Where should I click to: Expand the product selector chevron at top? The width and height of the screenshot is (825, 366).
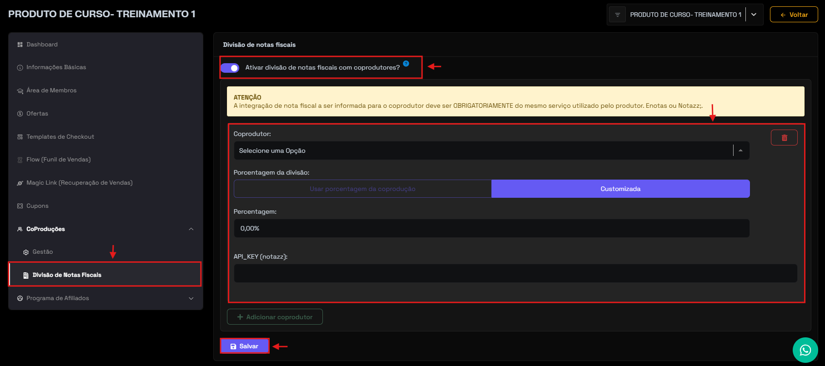pyautogui.click(x=754, y=15)
